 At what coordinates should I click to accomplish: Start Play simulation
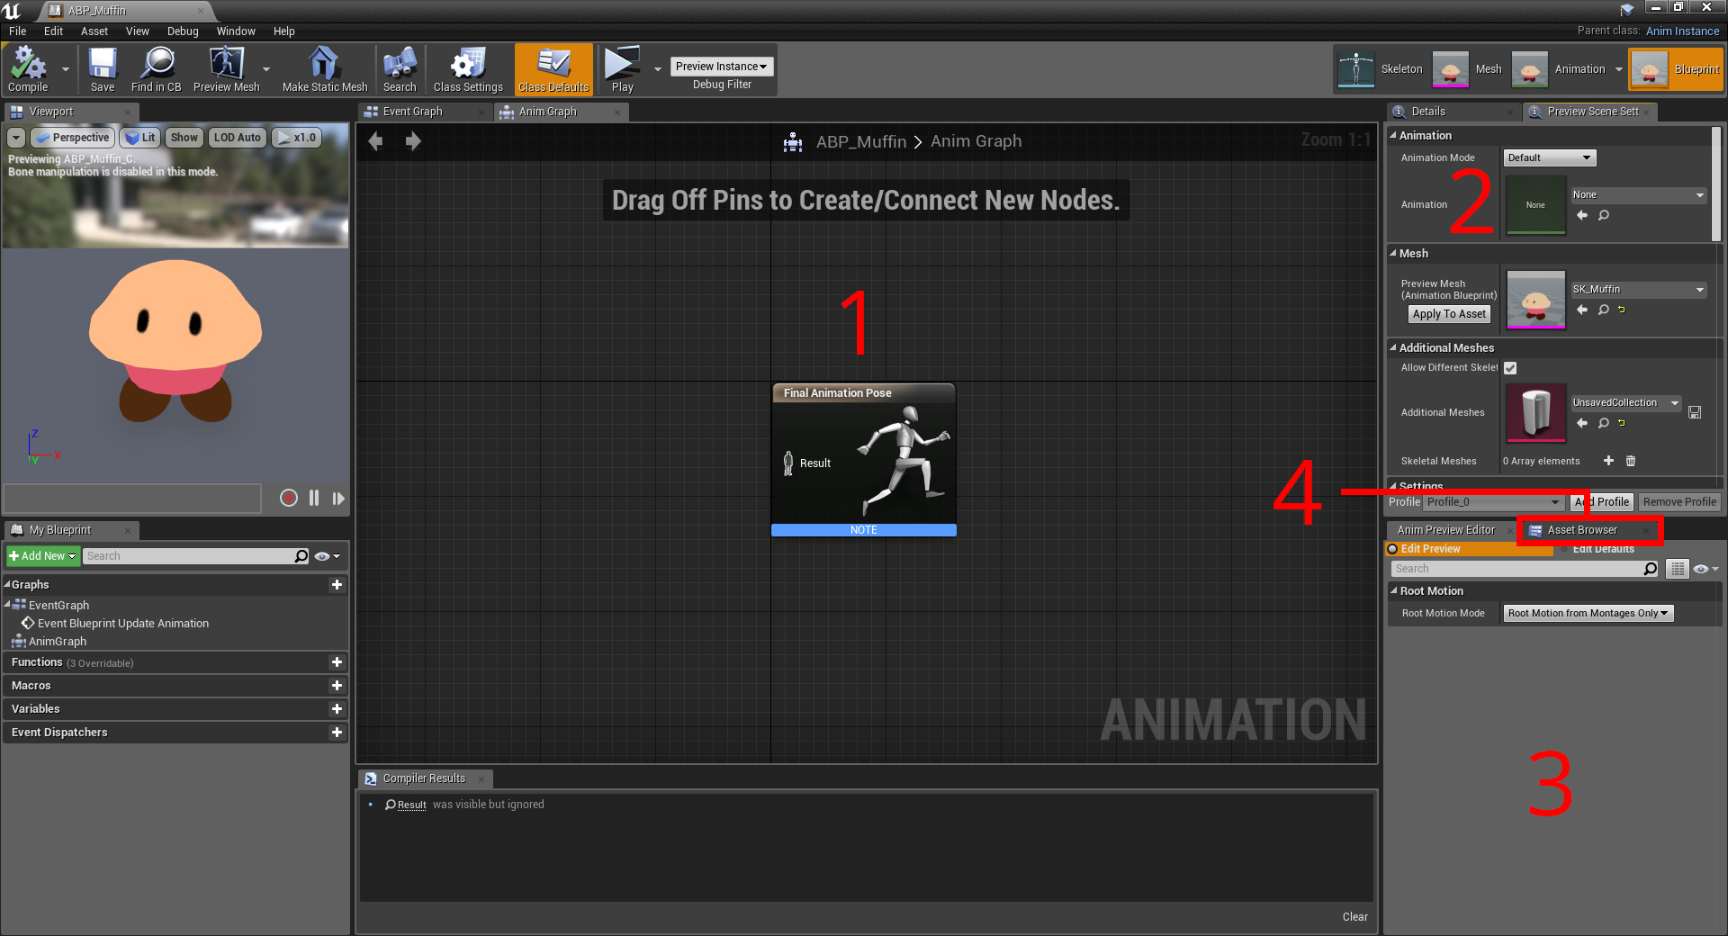pos(622,69)
